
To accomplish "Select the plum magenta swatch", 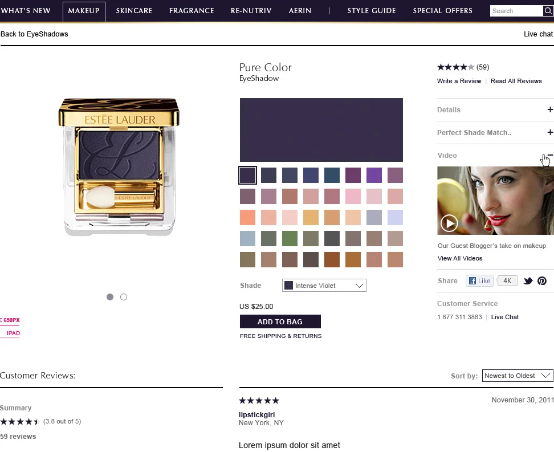I will click(x=353, y=176).
